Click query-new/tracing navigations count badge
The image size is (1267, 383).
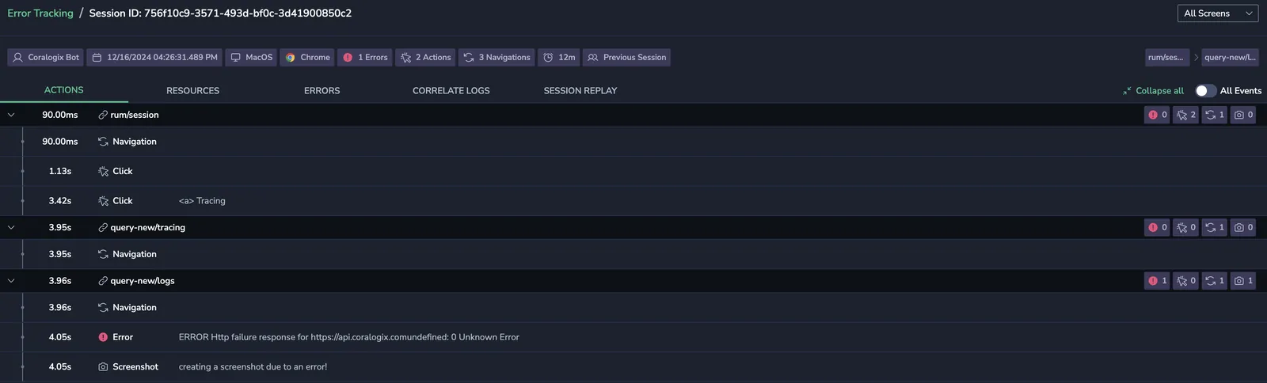click(x=1215, y=227)
